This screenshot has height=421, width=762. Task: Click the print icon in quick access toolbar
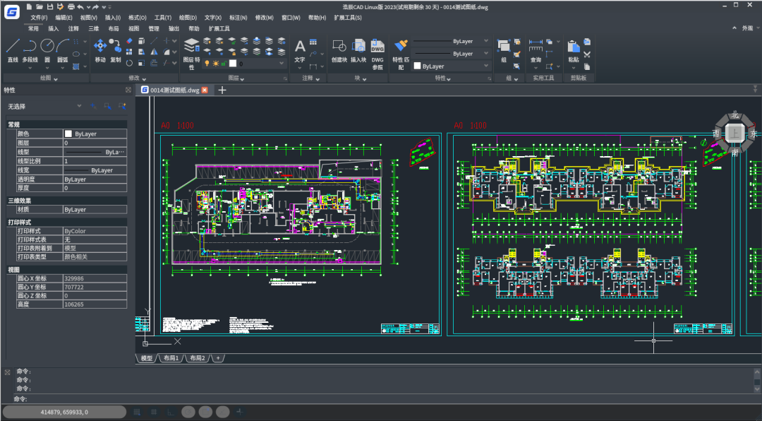click(x=71, y=6)
